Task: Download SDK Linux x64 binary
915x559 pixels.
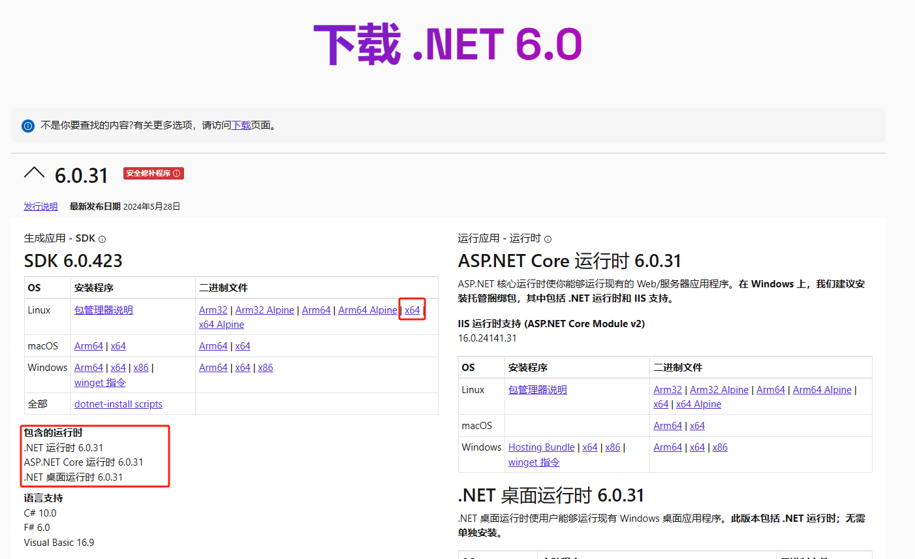Action: pos(412,310)
